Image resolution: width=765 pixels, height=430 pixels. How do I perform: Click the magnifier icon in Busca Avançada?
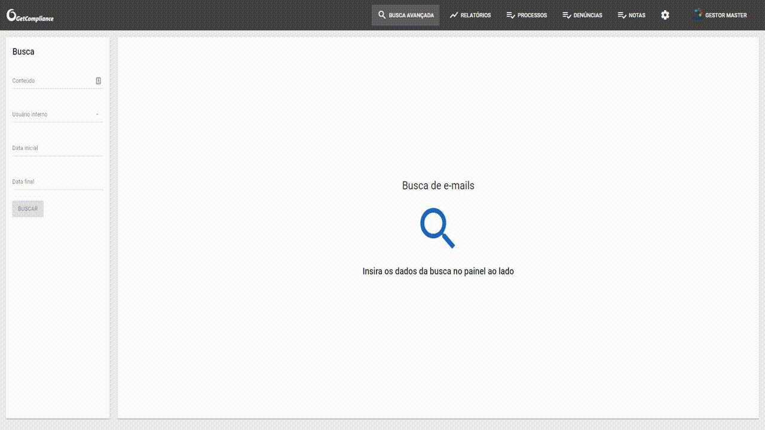coord(382,15)
